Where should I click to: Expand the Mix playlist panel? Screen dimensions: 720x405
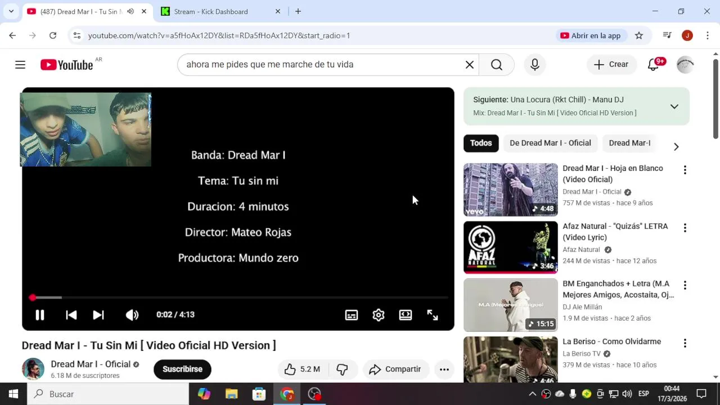coord(674,106)
